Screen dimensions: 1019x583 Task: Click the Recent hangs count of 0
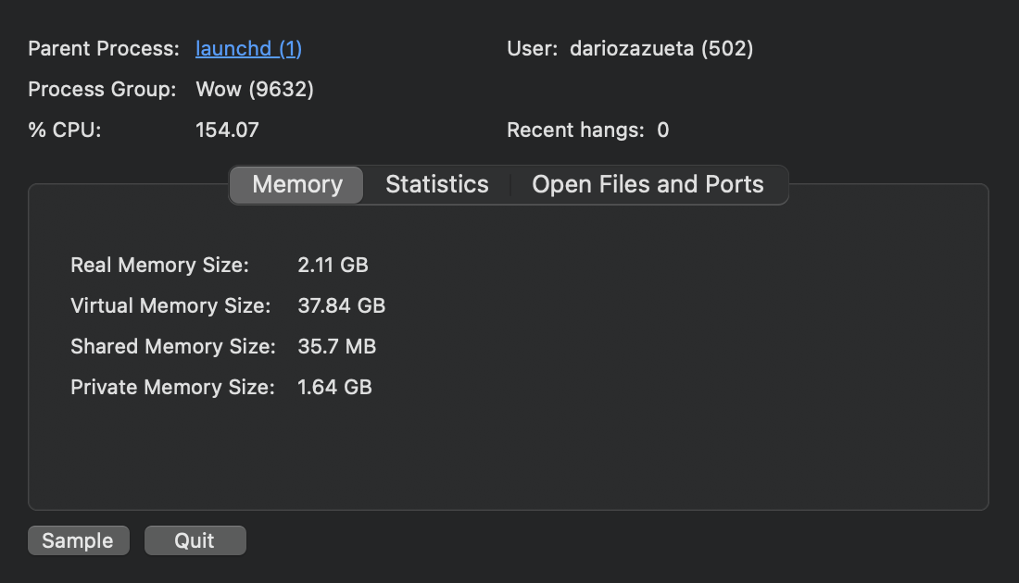pyautogui.click(x=663, y=130)
